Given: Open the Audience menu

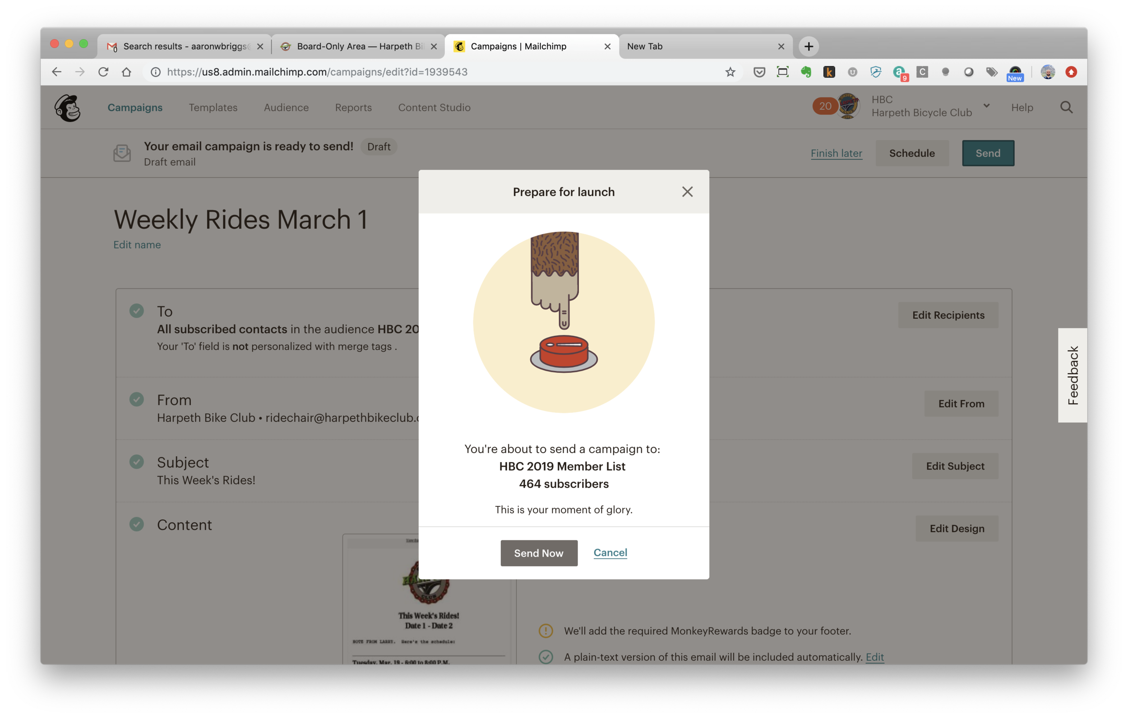Looking at the screenshot, I should (x=286, y=107).
